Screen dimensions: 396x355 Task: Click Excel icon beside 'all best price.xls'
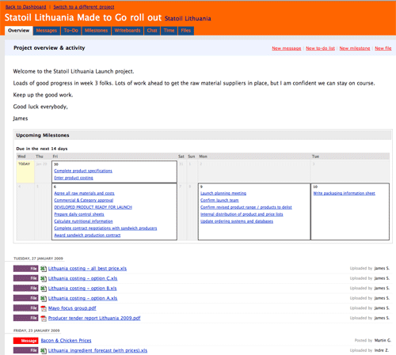(x=44, y=269)
